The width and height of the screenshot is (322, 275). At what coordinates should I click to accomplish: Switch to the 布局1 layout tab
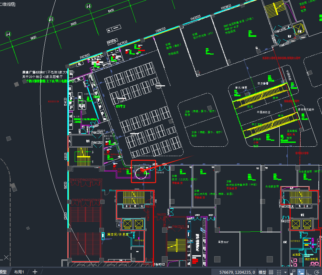click(x=19, y=272)
